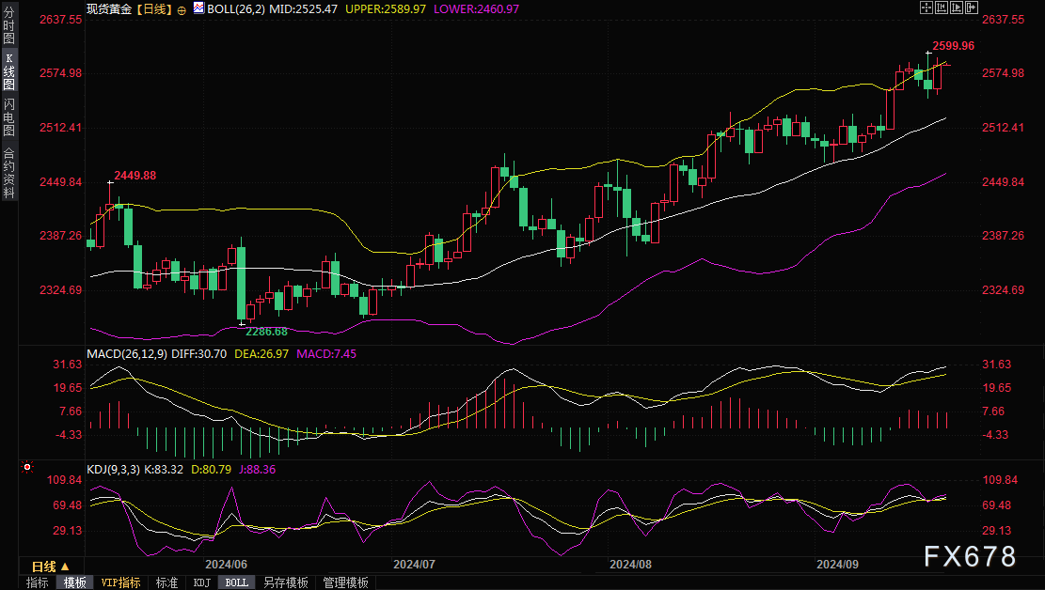Click the KDJ right axis 109.84 label
The width and height of the screenshot is (1045, 590).
[1001, 480]
